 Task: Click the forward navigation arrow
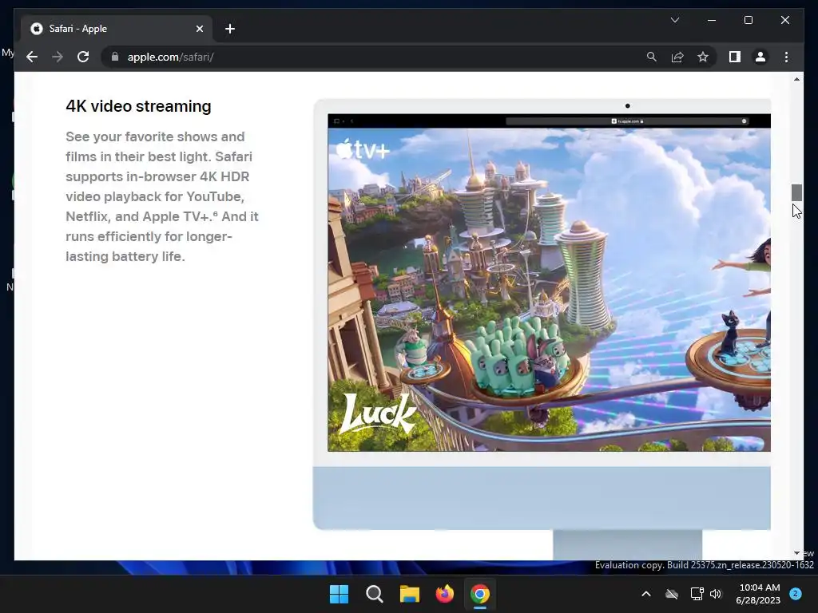click(58, 57)
